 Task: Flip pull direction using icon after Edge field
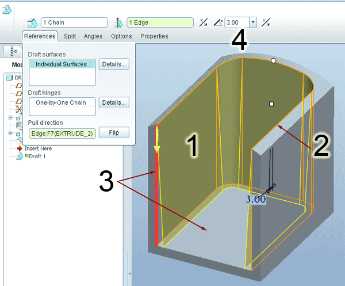click(204, 22)
